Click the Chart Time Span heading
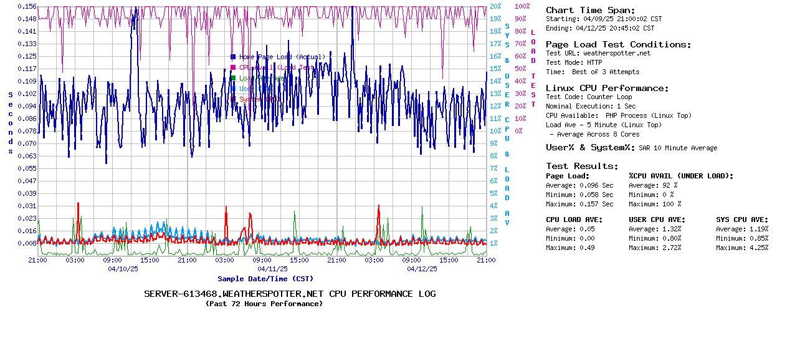 tap(590, 10)
